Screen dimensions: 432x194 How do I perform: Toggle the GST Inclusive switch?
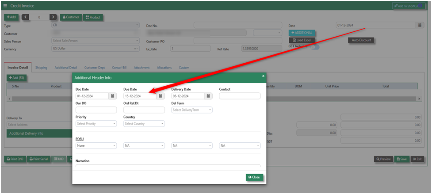[x=315, y=47]
